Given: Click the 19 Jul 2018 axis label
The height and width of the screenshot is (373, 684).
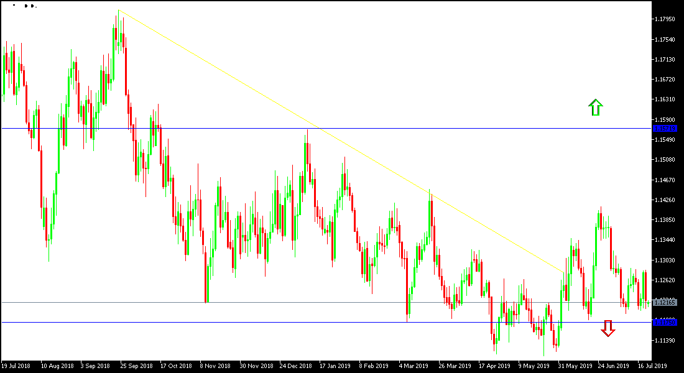Looking at the screenshot, I should coord(17,366).
